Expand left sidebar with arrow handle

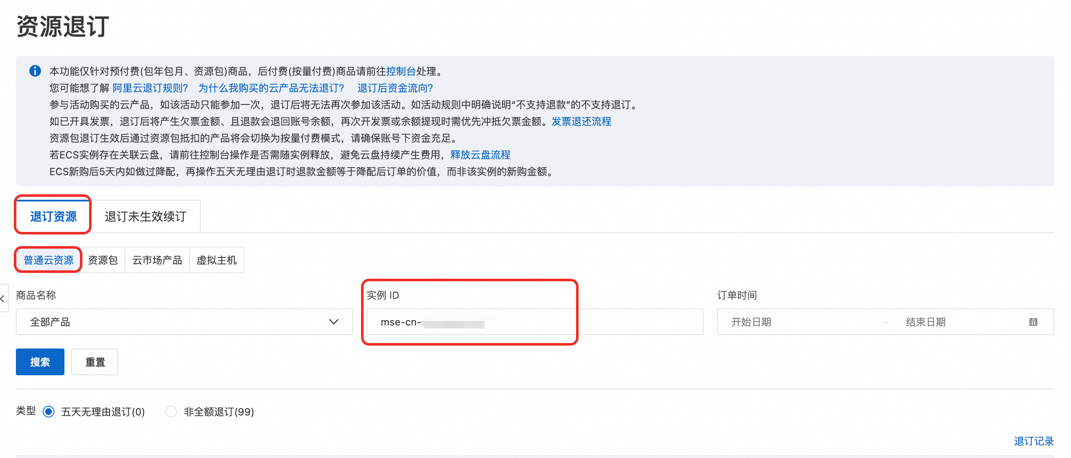click(x=3, y=298)
